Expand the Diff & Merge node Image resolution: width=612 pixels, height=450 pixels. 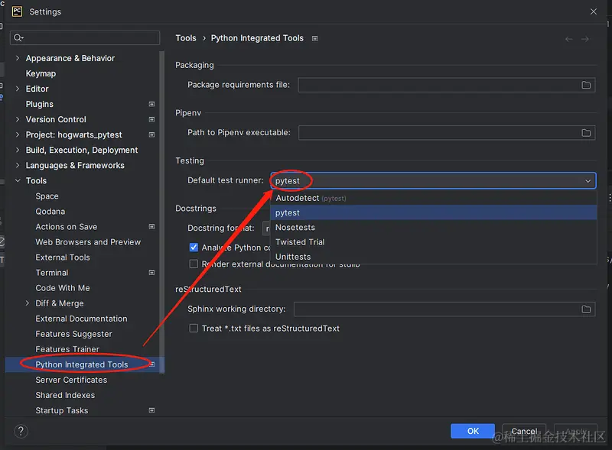click(x=27, y=303)
